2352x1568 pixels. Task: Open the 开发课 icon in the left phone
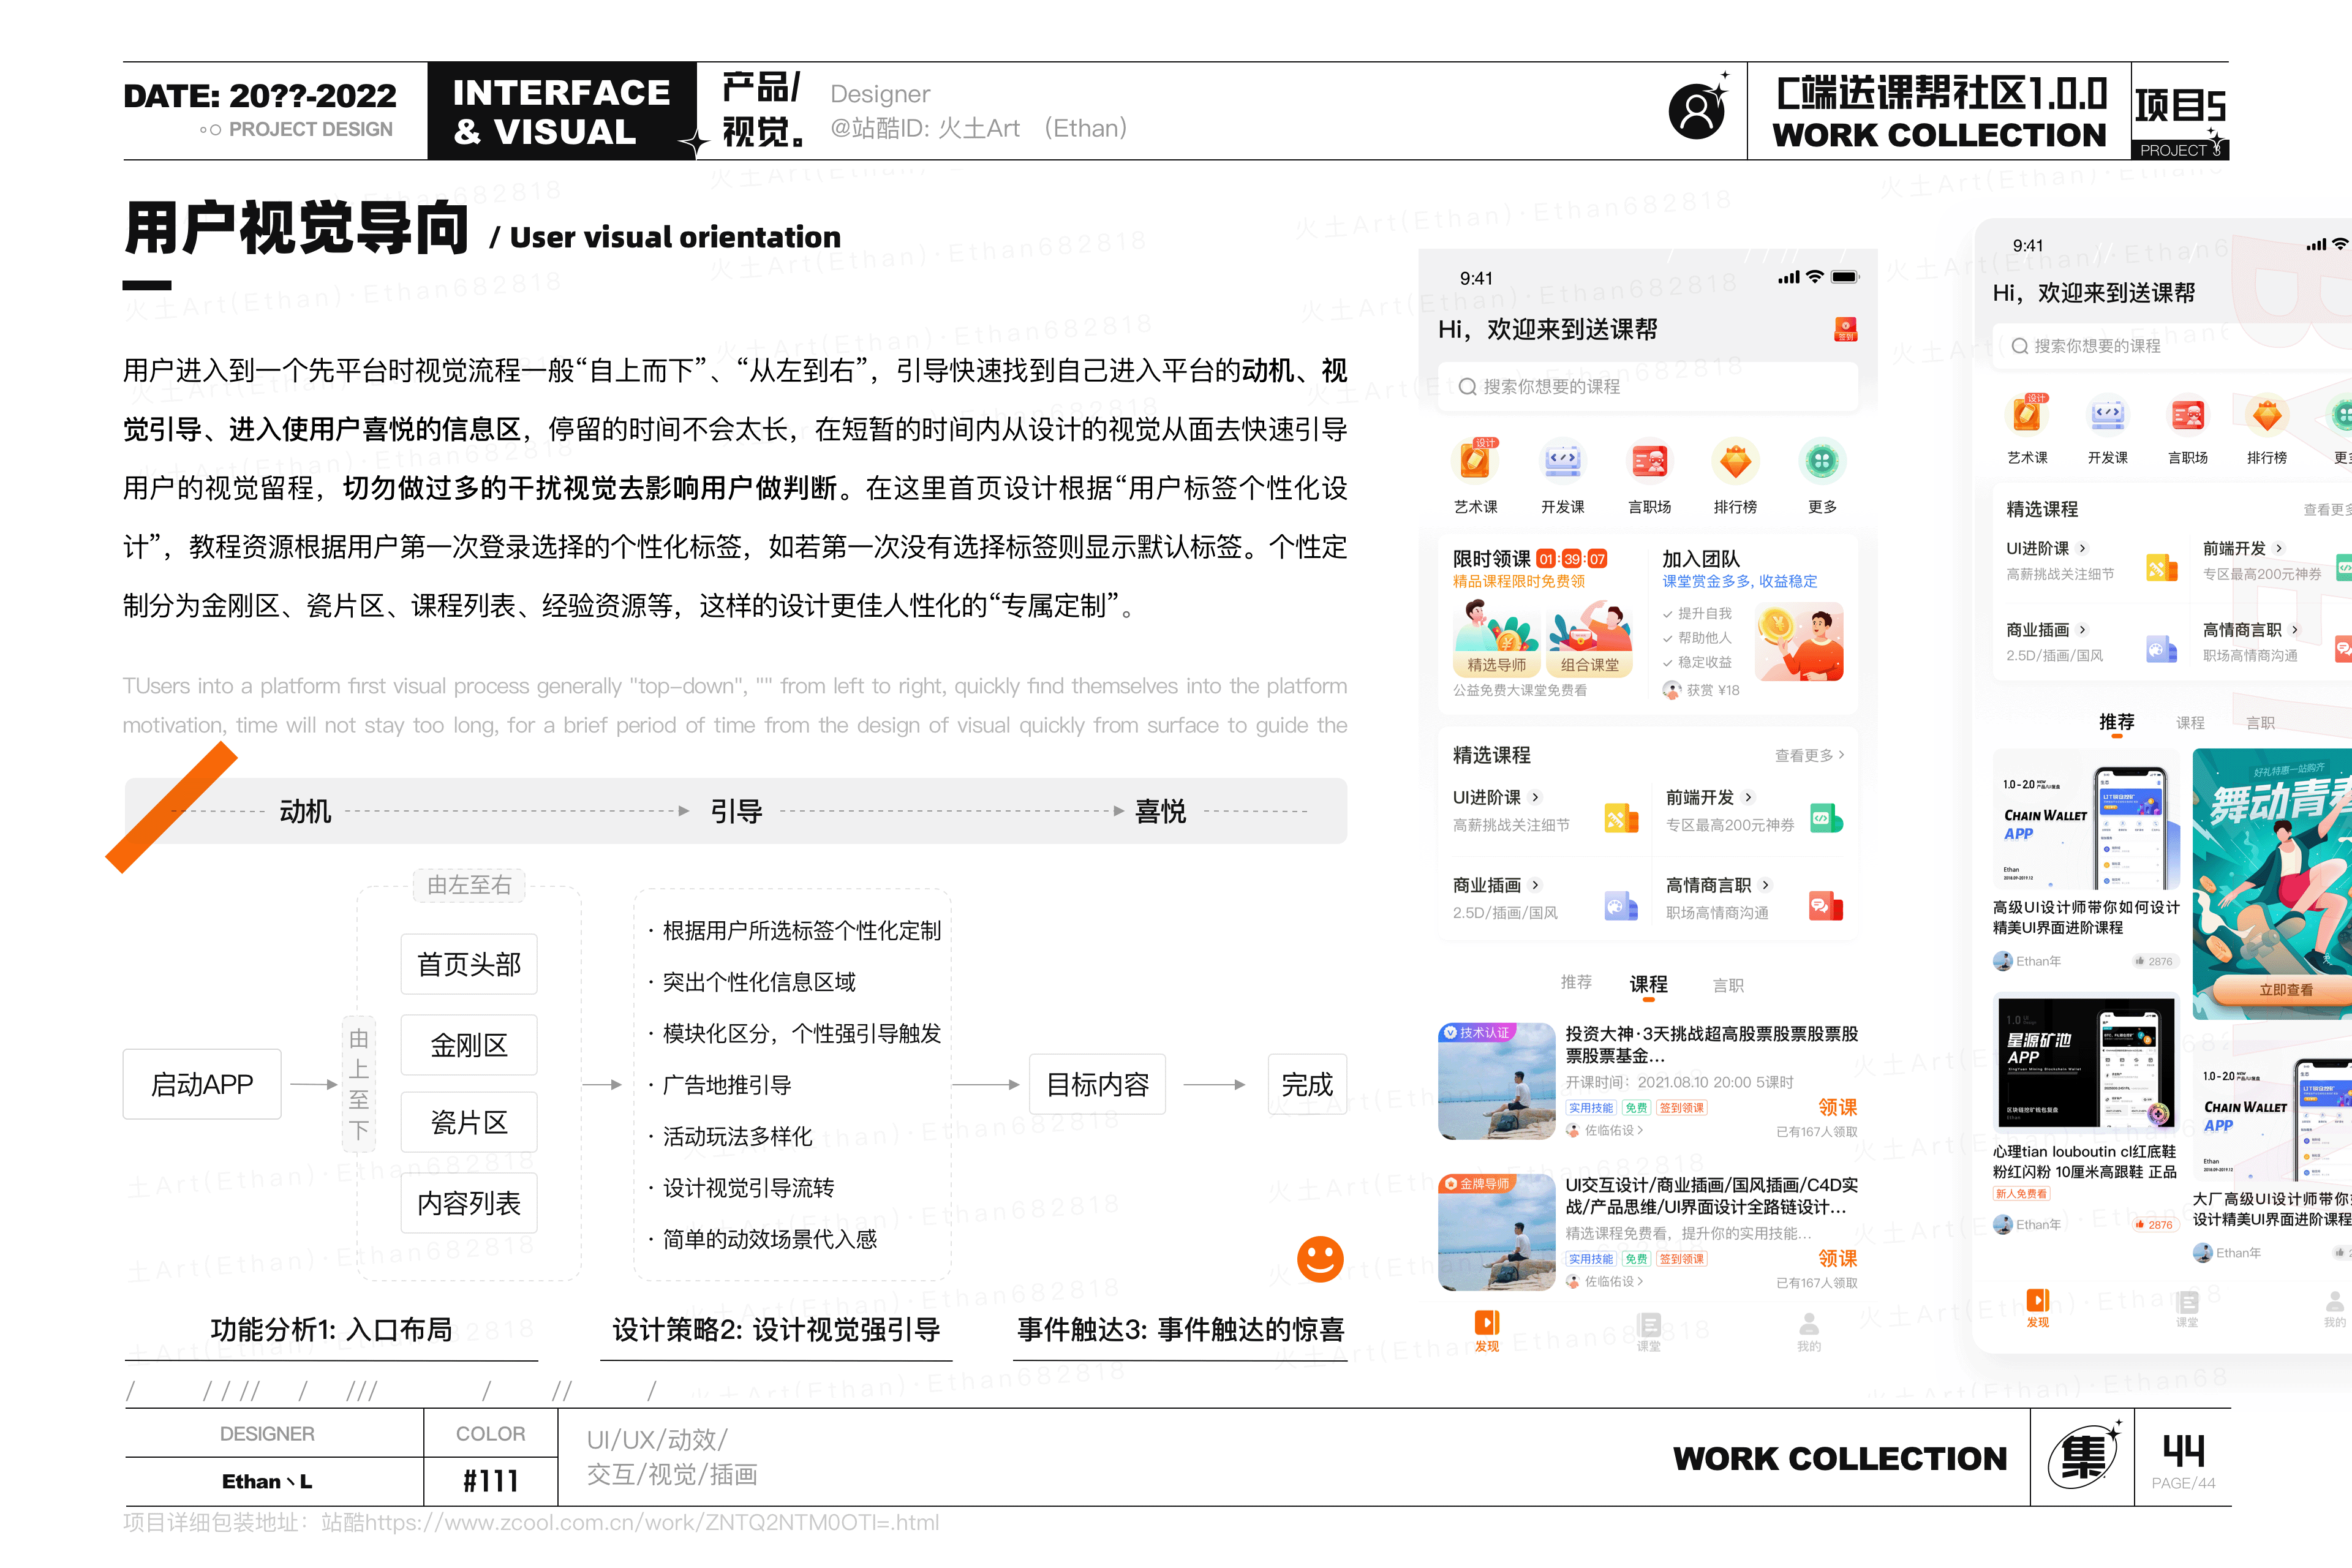(1562, 461)
